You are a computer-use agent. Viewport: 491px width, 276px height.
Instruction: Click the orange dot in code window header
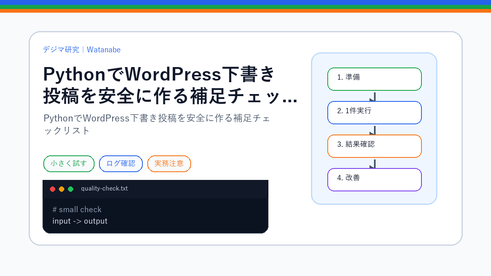click(x=61, y=189)
